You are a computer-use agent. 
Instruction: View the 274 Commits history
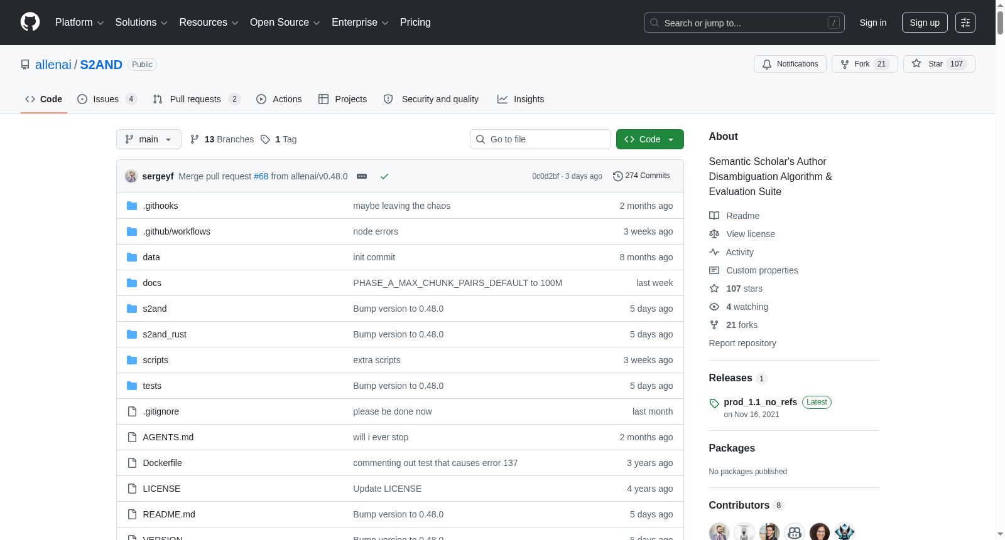click(x=641, y=176)
